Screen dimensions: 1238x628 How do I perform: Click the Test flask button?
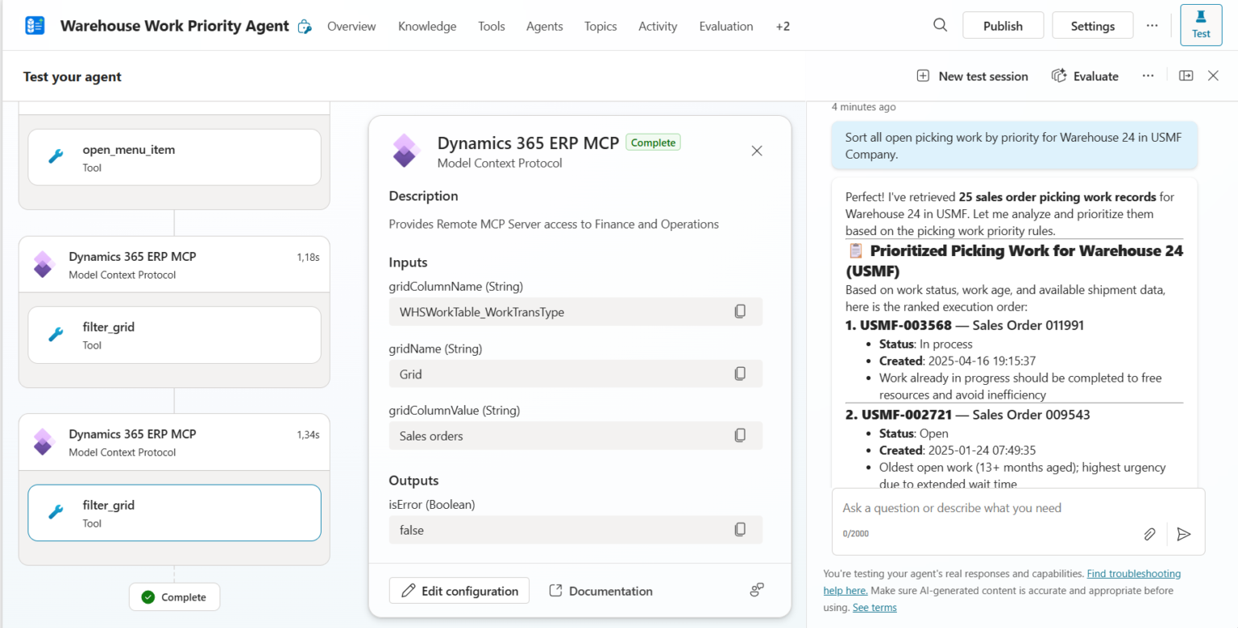click(1201, 25)
